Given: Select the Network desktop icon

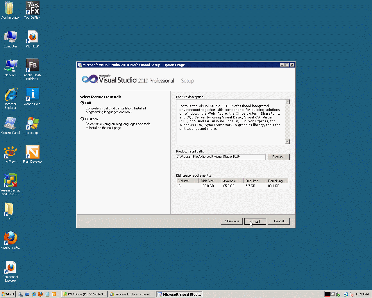Looking at the screenshot, I should click(x=10, y=68).
